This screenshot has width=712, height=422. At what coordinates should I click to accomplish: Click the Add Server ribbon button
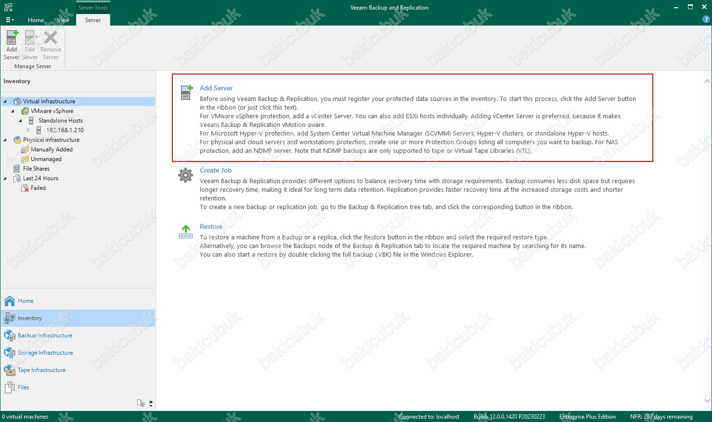pos(12,45)
